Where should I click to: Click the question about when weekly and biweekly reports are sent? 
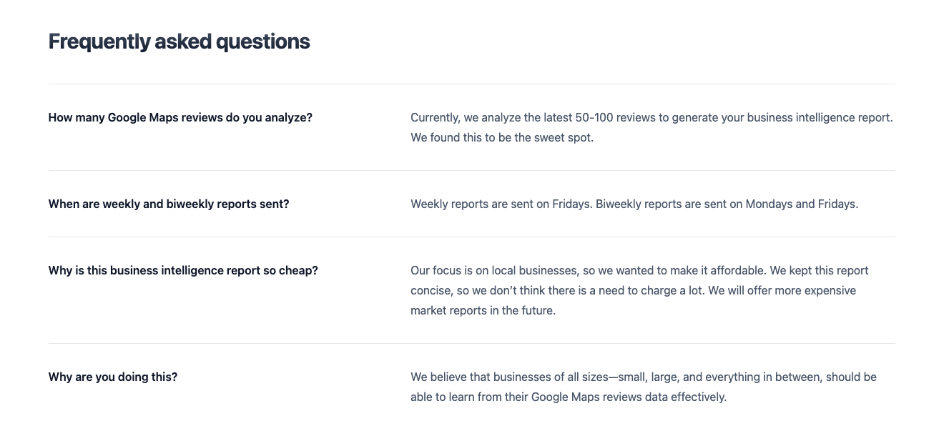click(169, 204)
